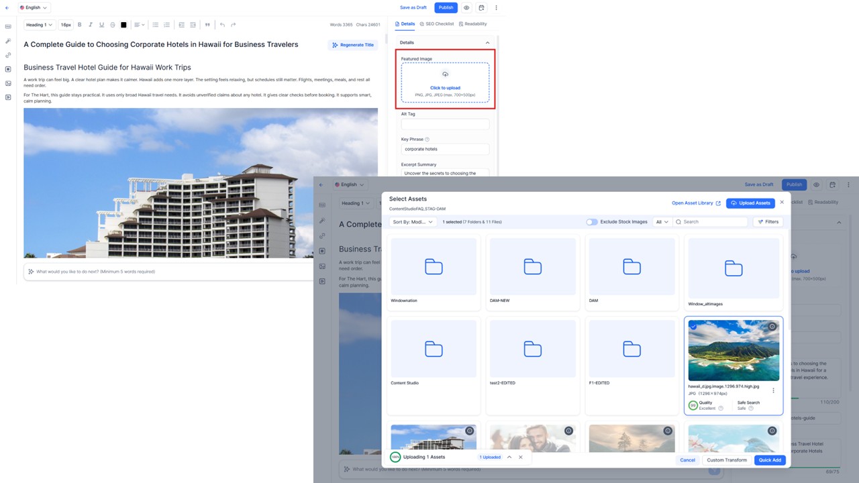Switch to the Readability tab in undimmed editor
The image size is (859, 483).
473,24
